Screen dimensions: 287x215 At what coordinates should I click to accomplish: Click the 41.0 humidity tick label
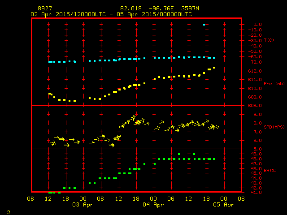(256, 193)
